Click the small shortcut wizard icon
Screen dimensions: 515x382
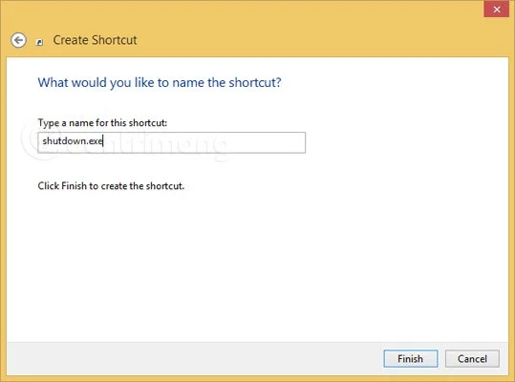tap(39, 42)
